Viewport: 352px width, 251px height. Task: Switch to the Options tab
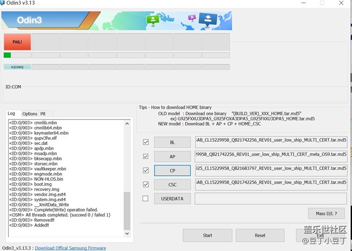click(30, 114)
